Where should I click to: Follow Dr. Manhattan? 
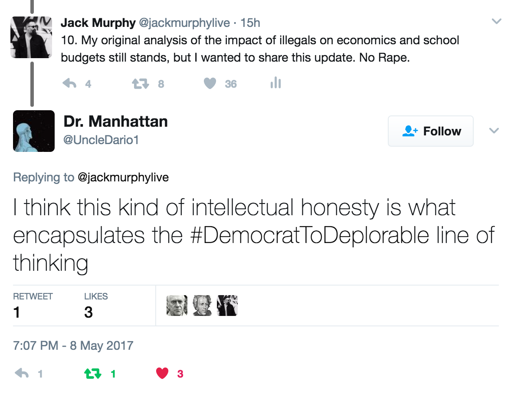click(430, 131)
